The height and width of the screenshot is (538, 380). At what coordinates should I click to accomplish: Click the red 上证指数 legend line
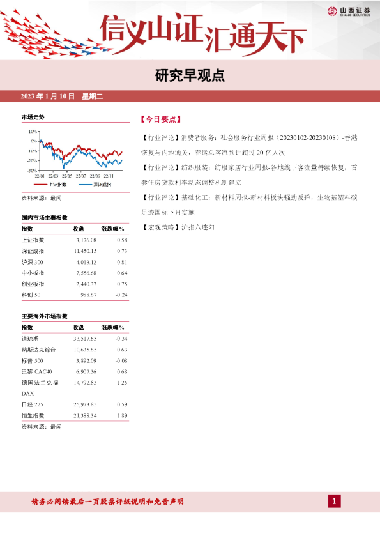[41, 185]
